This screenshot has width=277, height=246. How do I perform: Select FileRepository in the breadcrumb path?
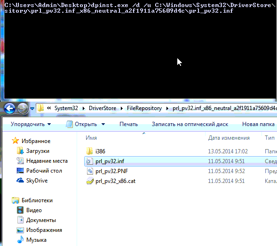(144, 108)
